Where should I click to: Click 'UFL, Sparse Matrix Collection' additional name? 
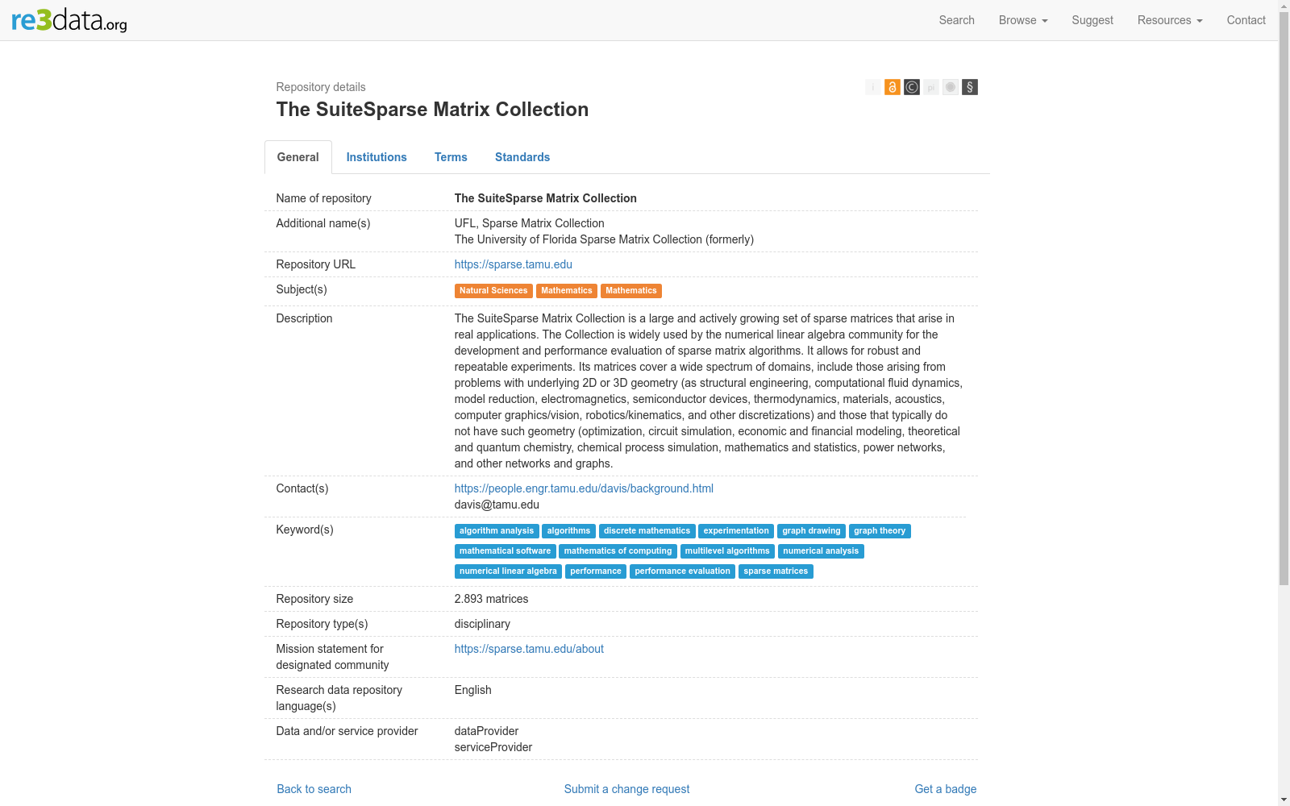tap(530, 223)
